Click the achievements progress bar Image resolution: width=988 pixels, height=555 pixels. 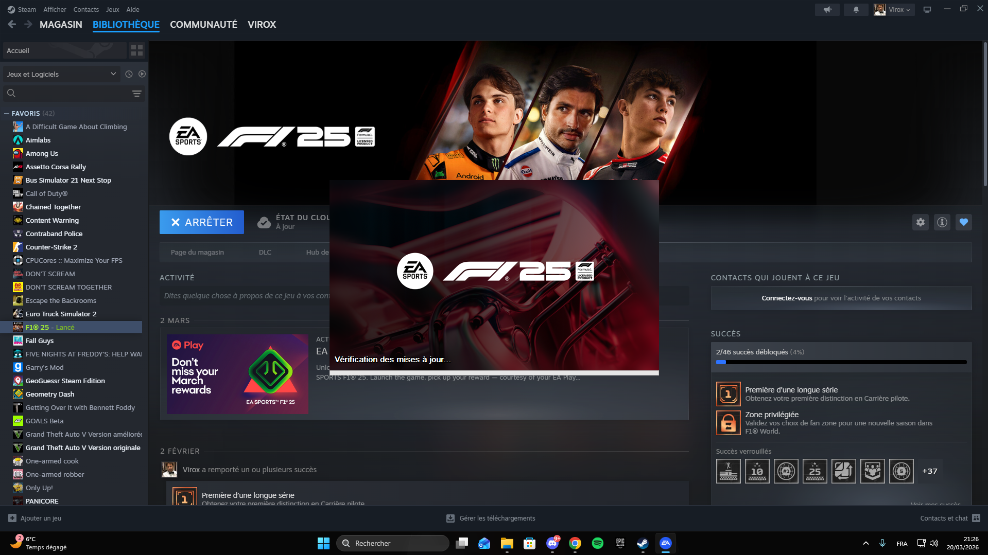coord(841,362)
